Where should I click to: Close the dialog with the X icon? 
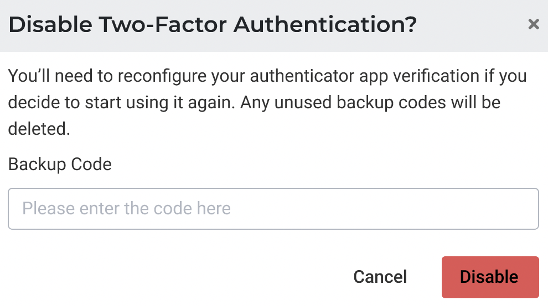coord(533,24)
